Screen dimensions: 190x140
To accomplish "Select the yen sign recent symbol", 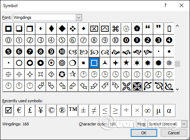I will [x=40, y=110].
